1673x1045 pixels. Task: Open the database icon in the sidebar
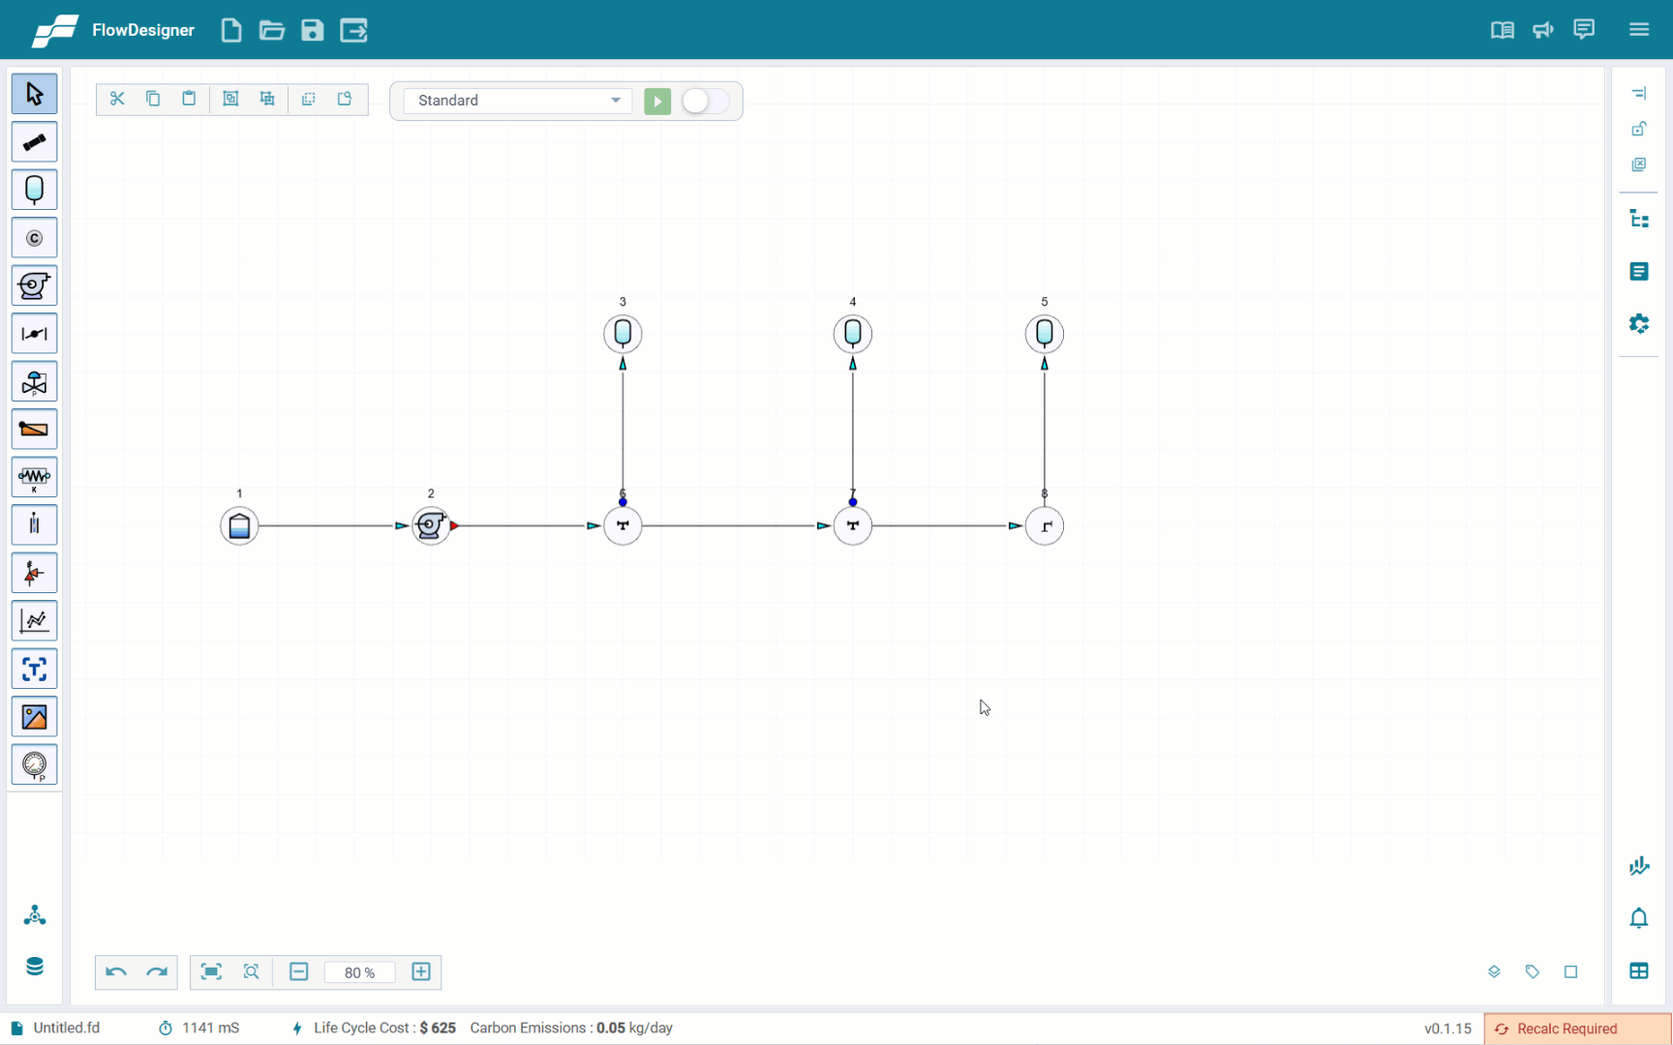34,967
